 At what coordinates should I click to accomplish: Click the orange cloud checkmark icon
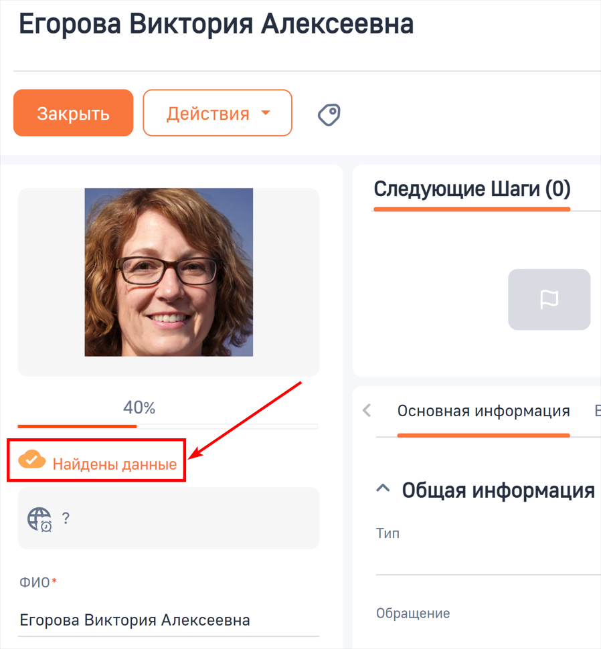point(33,460)
